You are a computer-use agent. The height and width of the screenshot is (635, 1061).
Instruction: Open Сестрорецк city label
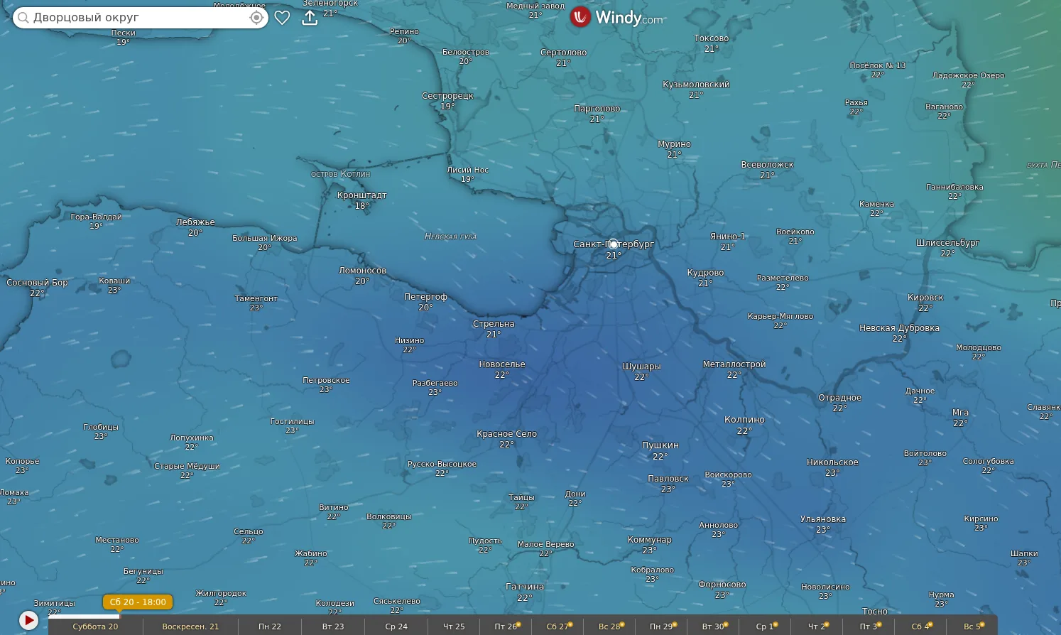tap(447, 96)
